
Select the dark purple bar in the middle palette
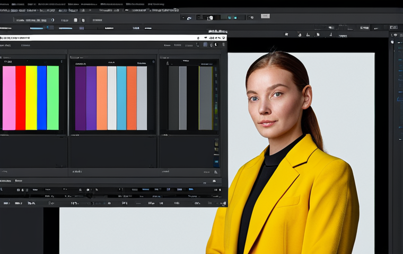pyautogui.click(x=81, y=98)
